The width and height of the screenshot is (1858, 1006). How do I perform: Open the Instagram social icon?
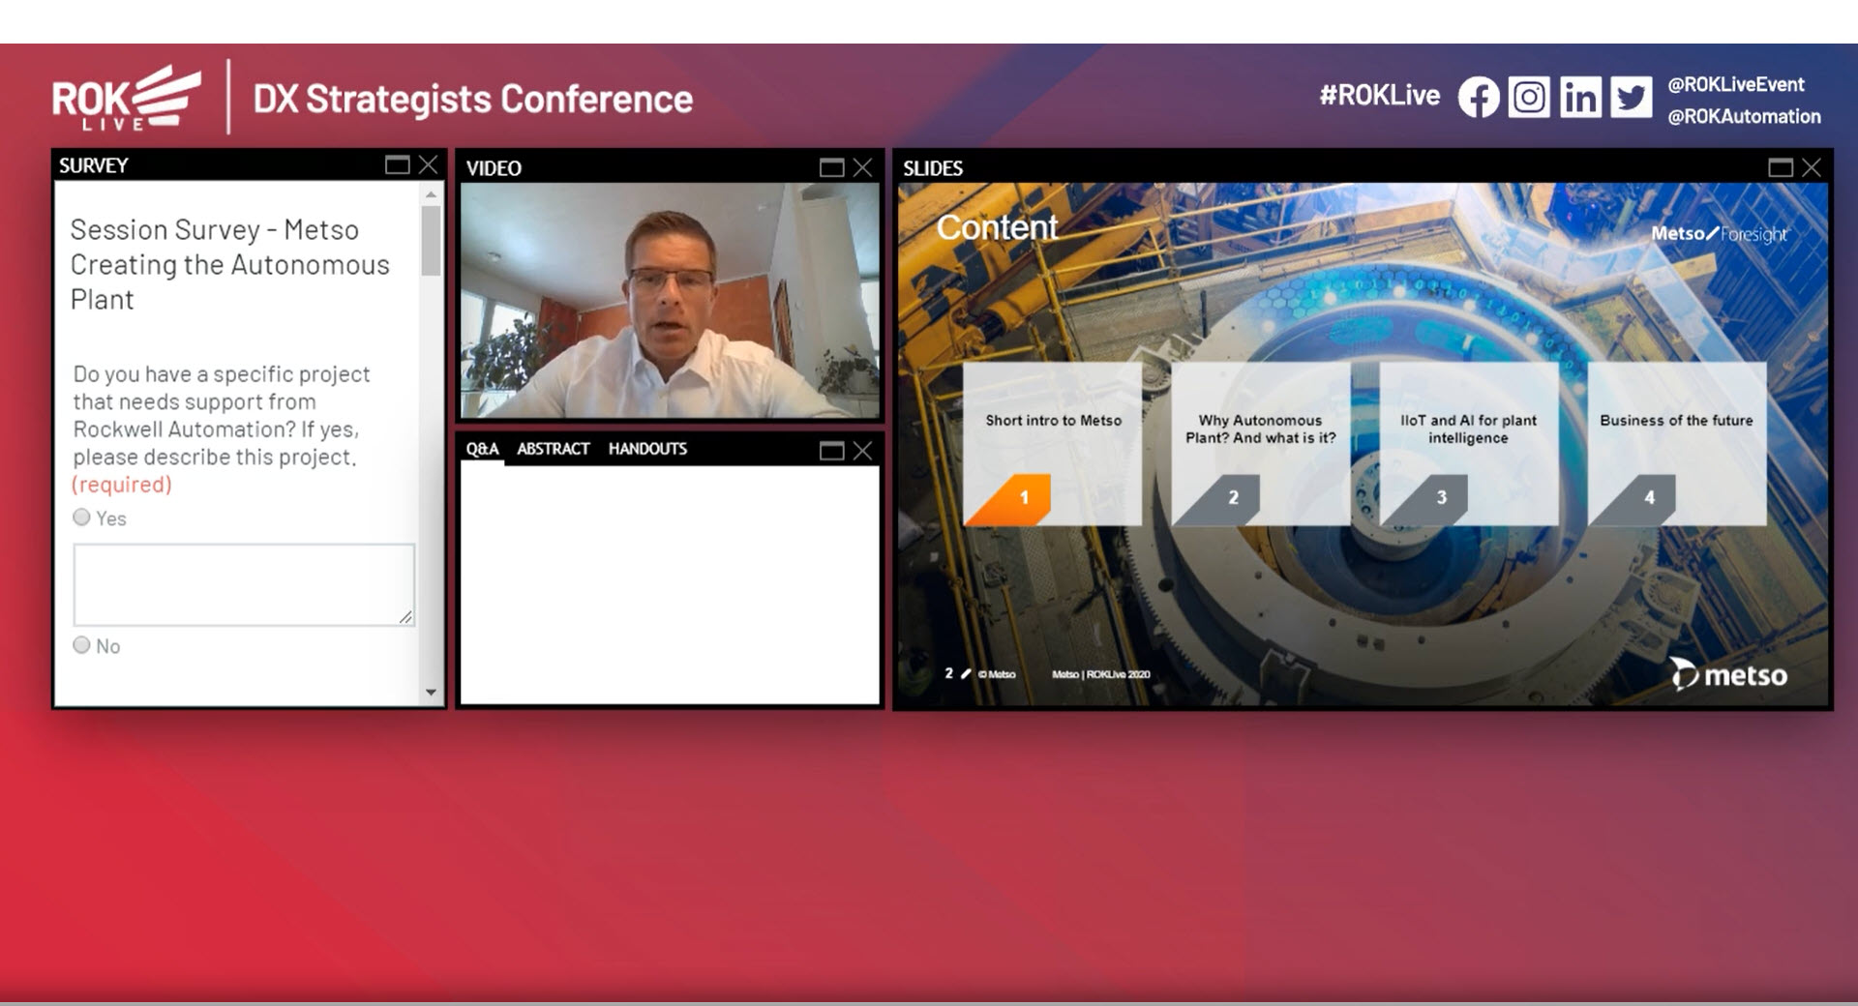click(1529, 98)
